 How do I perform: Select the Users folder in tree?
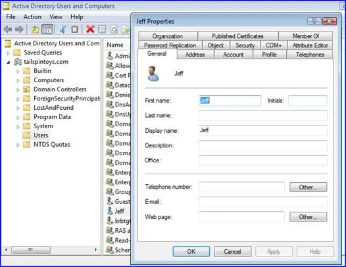41,135
